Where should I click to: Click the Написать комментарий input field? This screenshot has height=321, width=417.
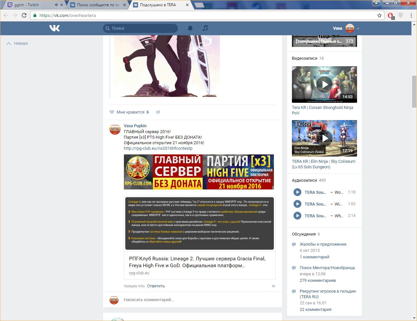[199, 300]
